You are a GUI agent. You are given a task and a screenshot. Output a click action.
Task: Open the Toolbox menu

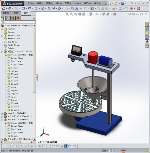[77, 3]
